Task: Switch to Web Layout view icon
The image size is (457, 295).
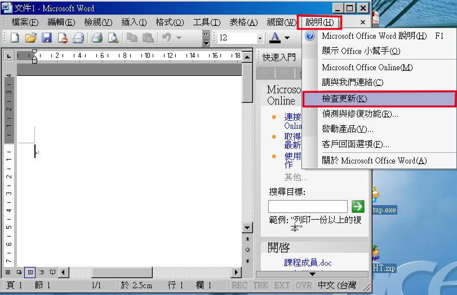Action: (x=19, y=273)
